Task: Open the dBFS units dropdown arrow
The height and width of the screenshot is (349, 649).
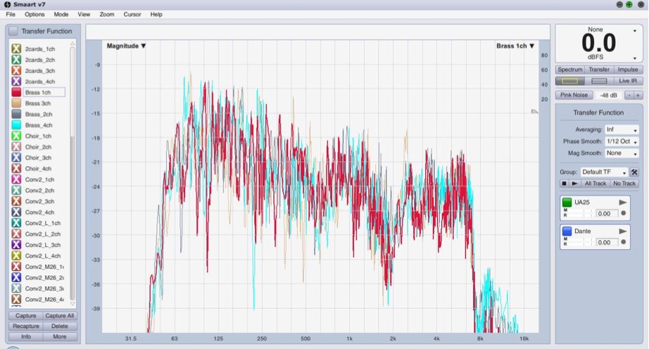Action: point(635,58)
